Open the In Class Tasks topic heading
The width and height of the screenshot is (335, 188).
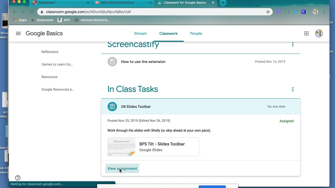coord(133,89)
